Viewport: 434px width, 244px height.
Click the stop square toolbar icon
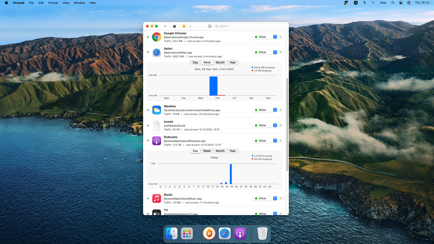pos(174,26)
